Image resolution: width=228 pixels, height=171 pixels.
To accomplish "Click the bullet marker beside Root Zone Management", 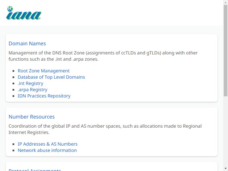I will click(x=13, y=71).
